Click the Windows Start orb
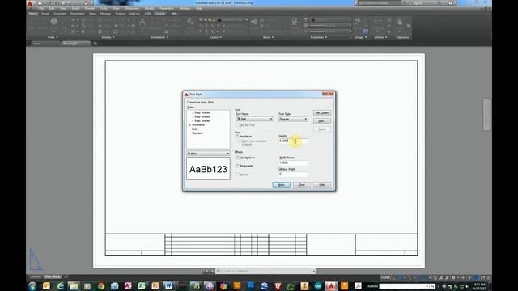The height and width of the screenshot is (291, 518). coord(32,286)
